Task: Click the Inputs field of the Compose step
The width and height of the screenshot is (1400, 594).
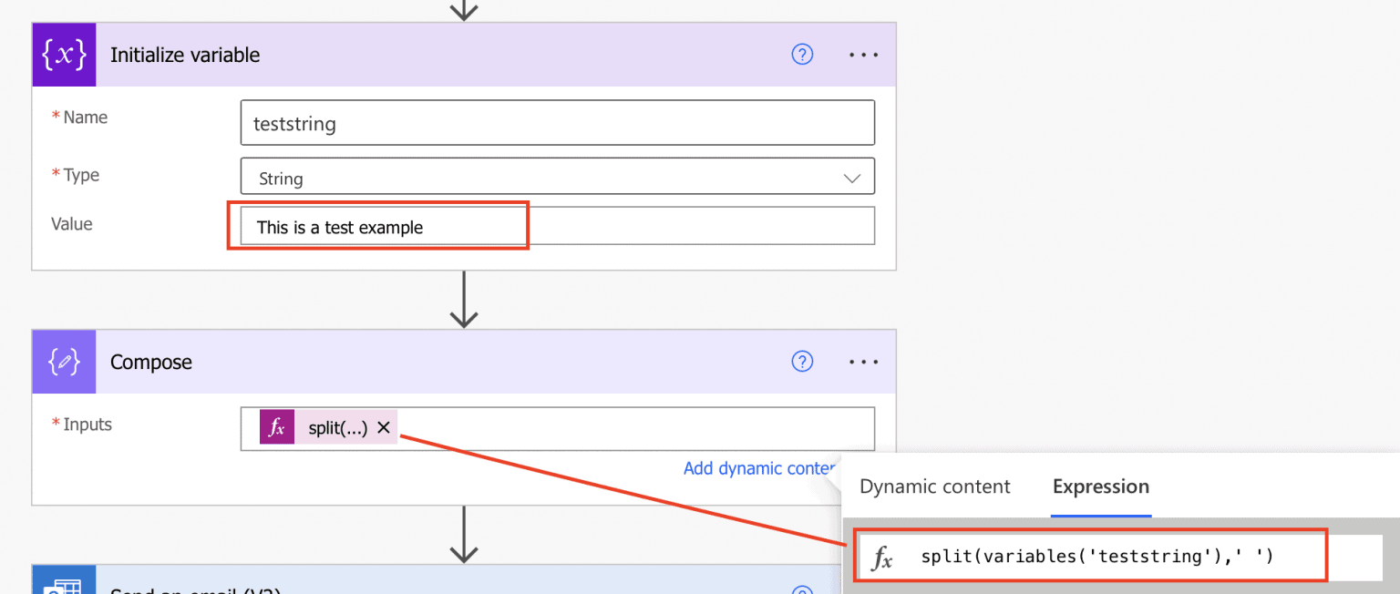Action: pyautogui.click(x=638, y=428)
